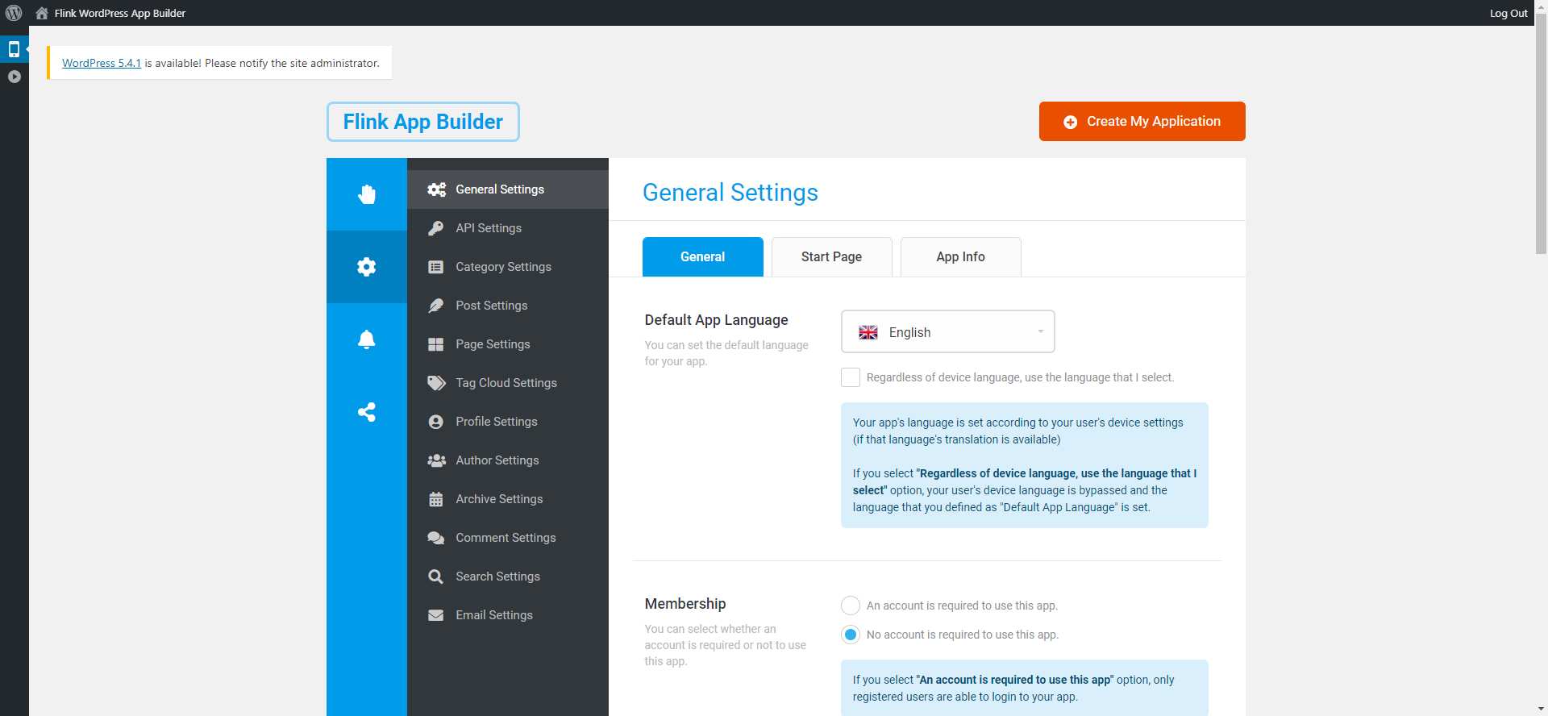Image resolution: width=1548 pixels, height=716 pixels.
Task: Click the 'Default App Language' label
Action: [x=717, y=320]
